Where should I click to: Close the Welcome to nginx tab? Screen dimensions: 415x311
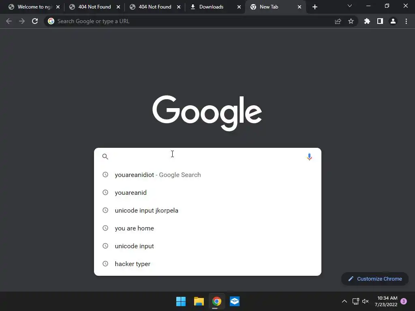click(58, 7)
